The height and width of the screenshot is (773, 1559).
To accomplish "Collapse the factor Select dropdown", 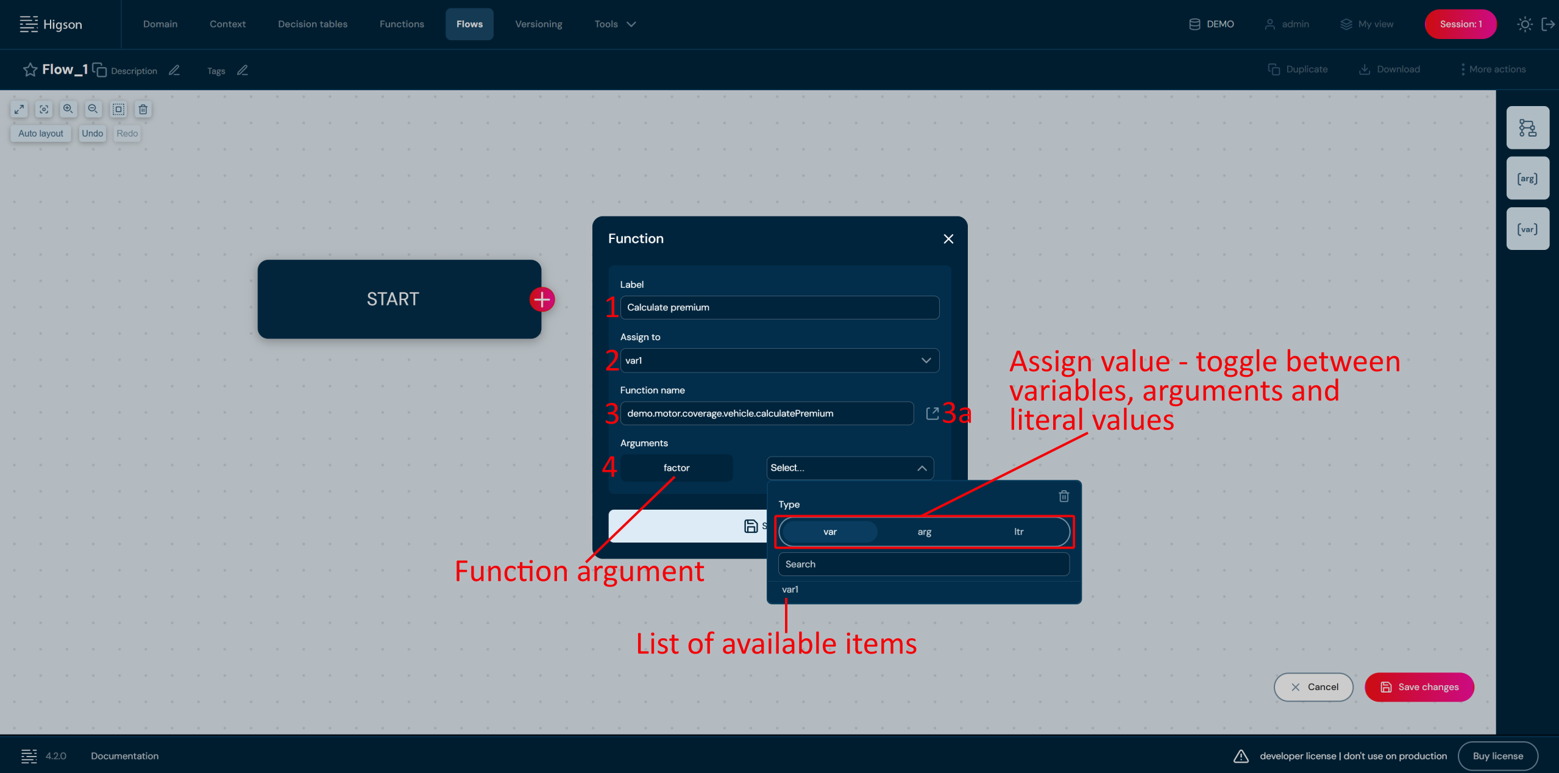I will [922, 468].
